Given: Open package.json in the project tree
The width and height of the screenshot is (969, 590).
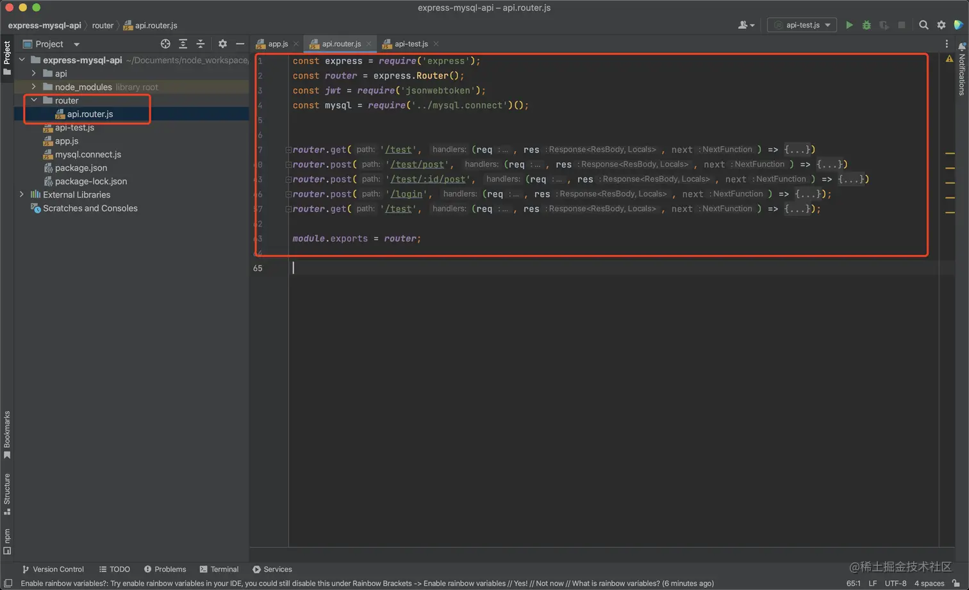Looking at the screenshot, I should click(x=81, y=168).
